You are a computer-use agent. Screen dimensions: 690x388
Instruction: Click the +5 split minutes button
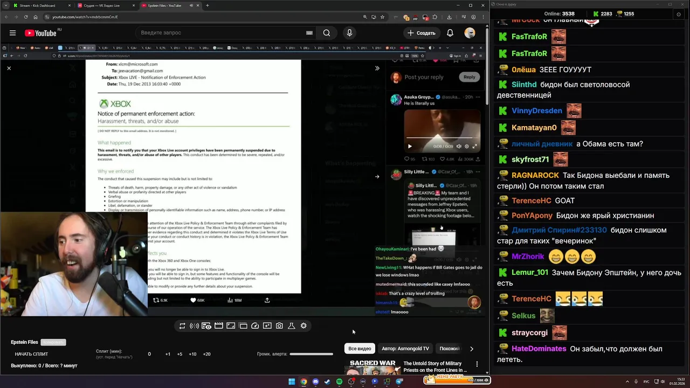[181, 354]
